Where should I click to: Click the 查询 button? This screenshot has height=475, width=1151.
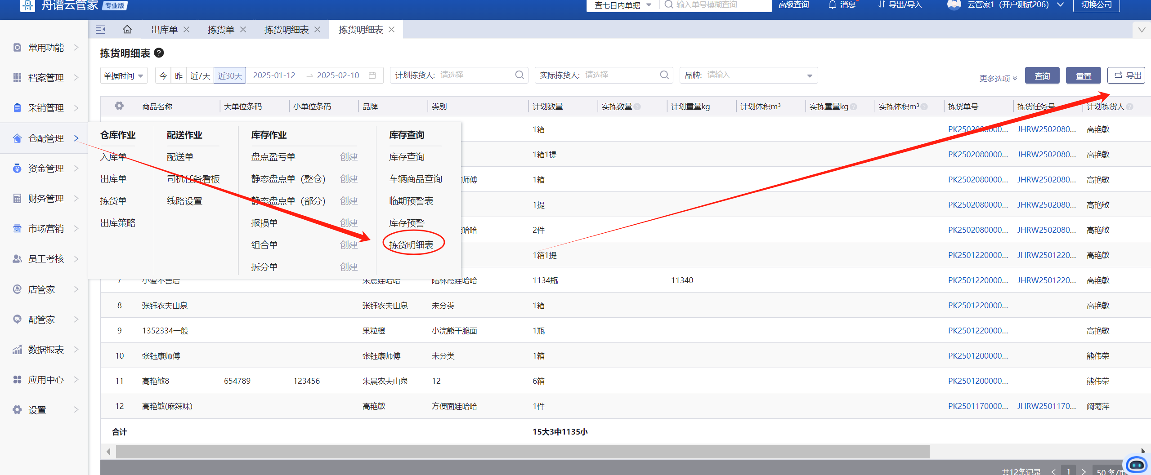[1042, 75]
